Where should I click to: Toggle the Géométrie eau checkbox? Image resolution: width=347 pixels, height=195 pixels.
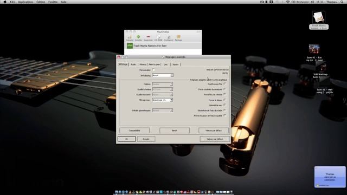click(x=224, y=105)
